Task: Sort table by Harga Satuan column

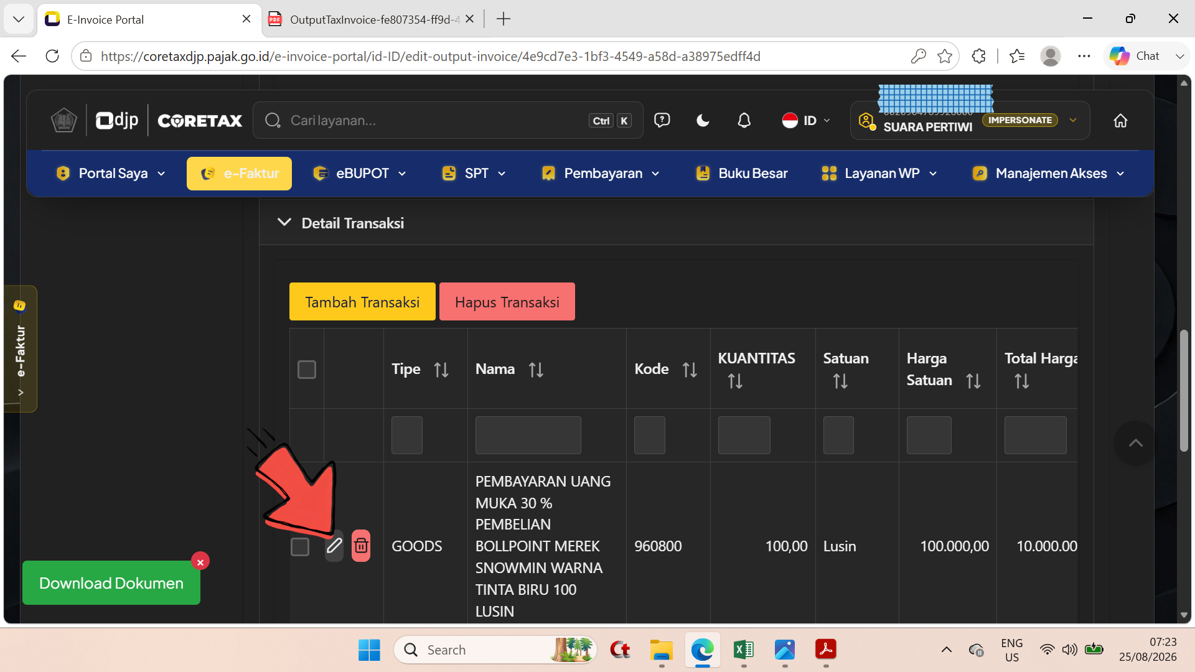Action: 973,381
